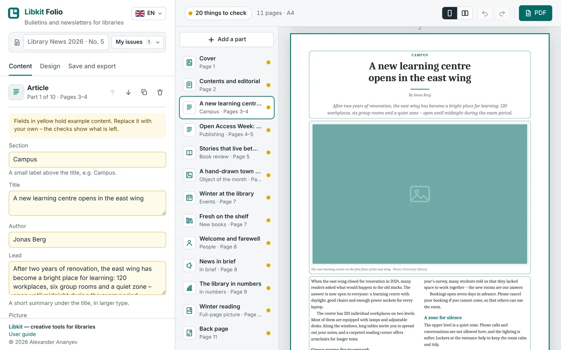
Task: Switch to single page view
Action: (x=450, y=13)
